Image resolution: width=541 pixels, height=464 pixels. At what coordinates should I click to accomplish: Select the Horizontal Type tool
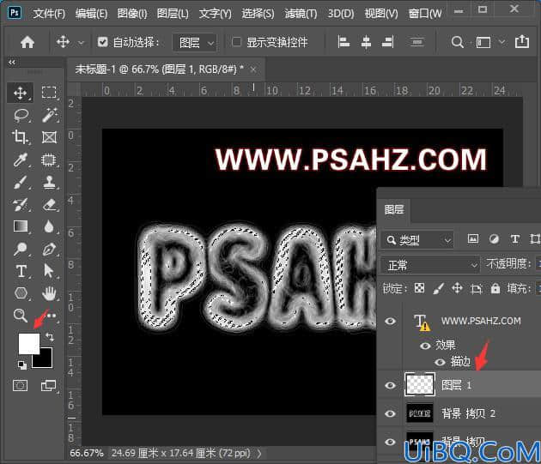click(21, 271)
